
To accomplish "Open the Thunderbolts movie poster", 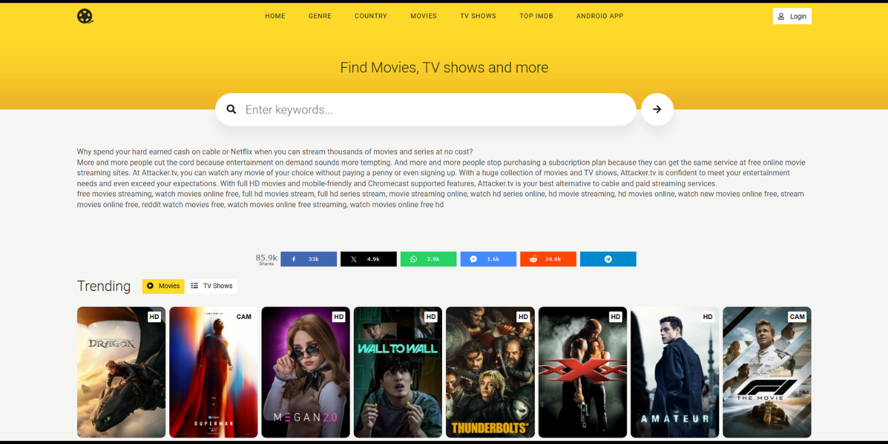I will pyautogui.click(x=490, y=372).
